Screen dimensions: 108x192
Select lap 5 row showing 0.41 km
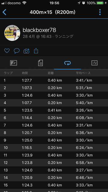tap(54, 110)
